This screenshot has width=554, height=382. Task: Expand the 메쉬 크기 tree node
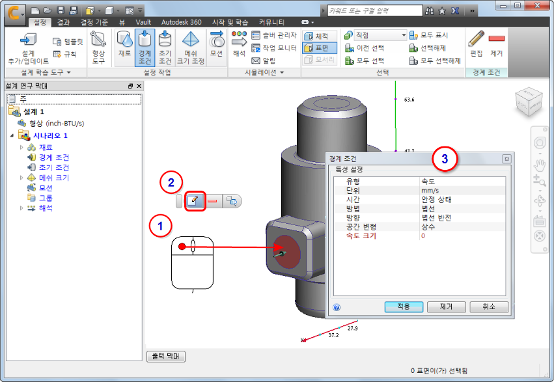21,178
